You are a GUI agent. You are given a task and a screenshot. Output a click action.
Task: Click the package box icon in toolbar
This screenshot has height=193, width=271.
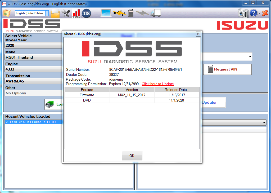coord(7,13)
